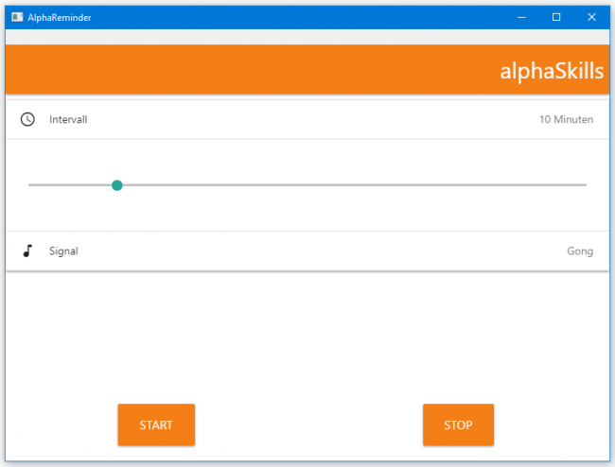
Task: Click the empty white area between START and STOP
Action: pyautogui.click(x=307, y=424)
